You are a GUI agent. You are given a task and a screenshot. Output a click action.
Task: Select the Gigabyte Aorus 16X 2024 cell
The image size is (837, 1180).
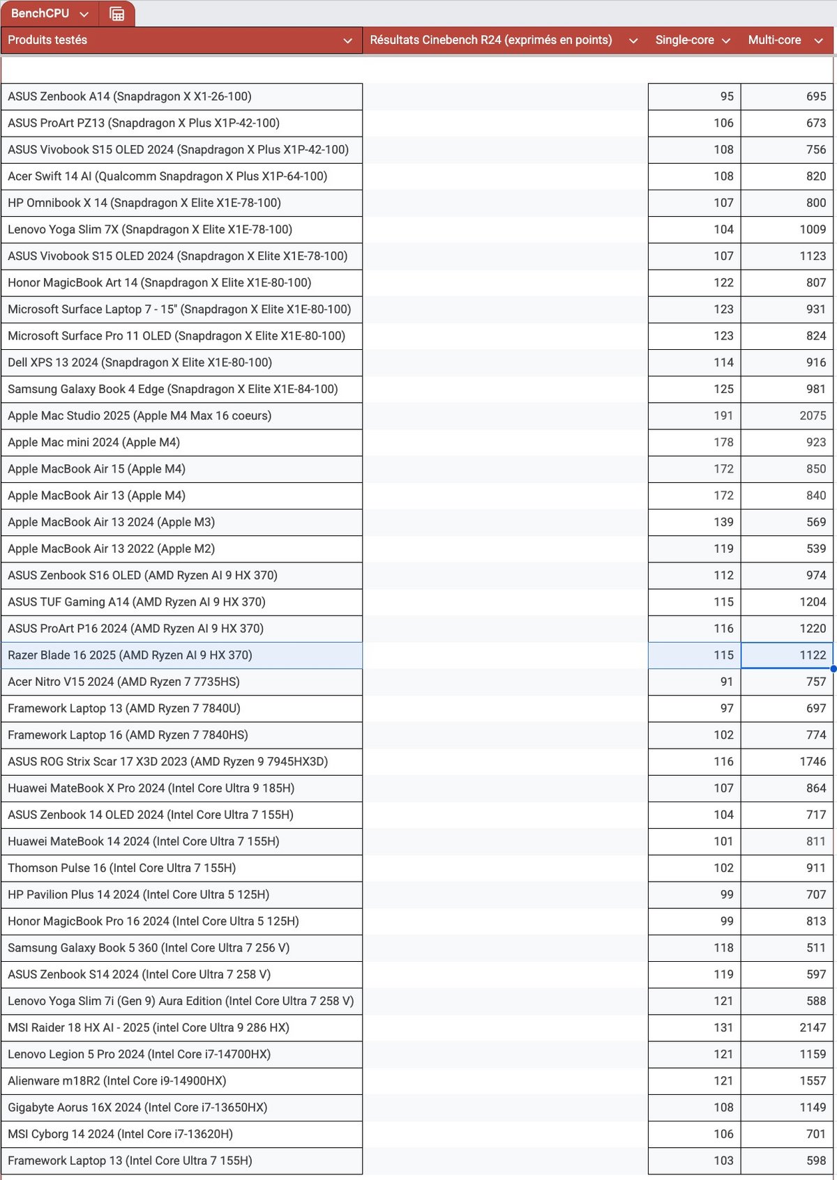[181, 1108]
